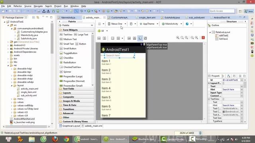Collapse the layout folder in explorer

[12, 85]
